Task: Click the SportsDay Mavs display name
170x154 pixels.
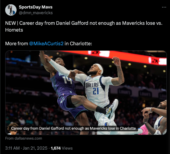Action: coord(36,7)
